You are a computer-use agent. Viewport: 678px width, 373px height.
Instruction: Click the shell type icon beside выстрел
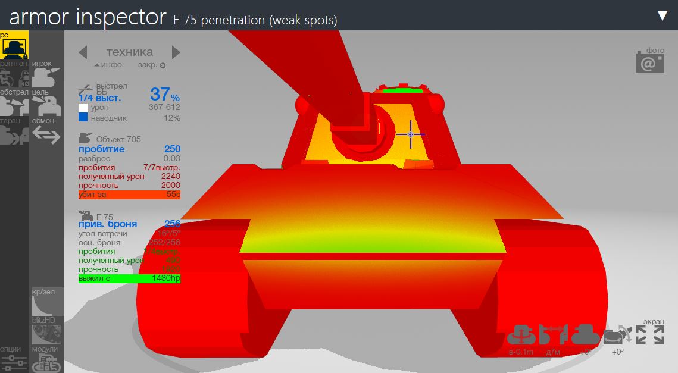(x=86, y=90)
